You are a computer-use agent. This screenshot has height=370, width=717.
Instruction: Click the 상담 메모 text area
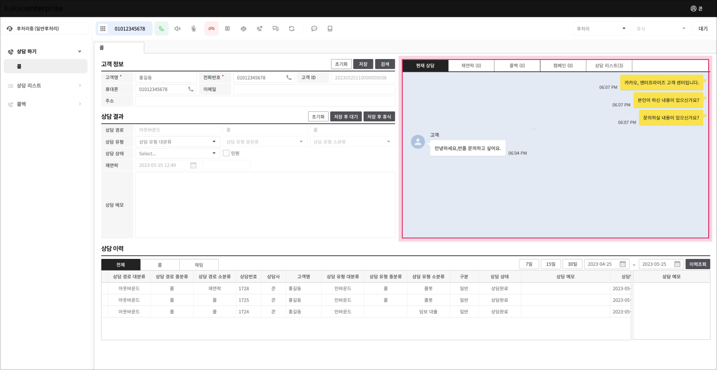(265, 205)
